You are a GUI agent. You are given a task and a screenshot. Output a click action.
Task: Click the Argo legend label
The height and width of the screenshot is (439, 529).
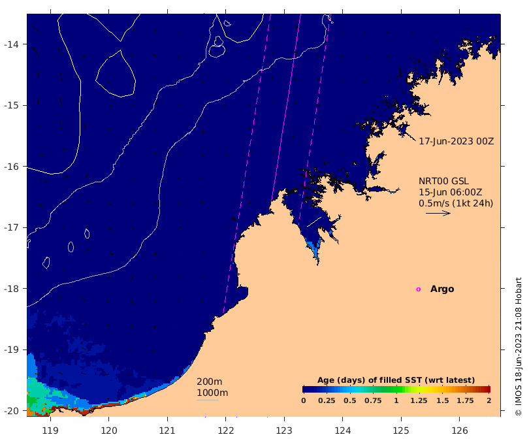click(x=442, y=289)
